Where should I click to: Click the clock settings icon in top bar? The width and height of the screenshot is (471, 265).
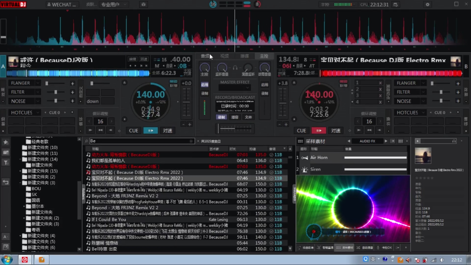[395, 5]
